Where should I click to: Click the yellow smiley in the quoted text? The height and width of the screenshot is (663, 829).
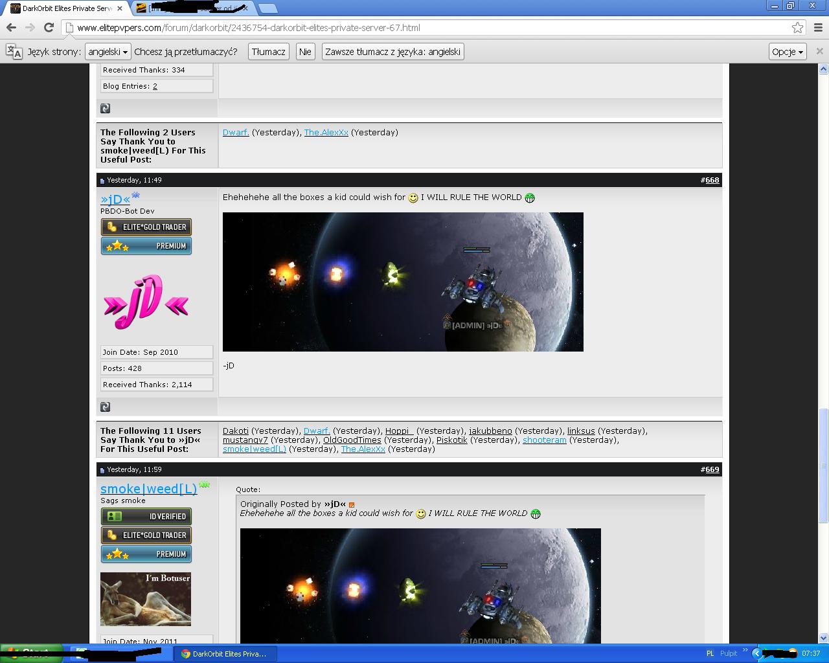(421, 514)
